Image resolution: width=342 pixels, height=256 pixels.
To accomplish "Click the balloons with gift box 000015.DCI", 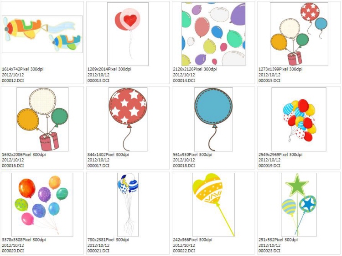I will tap(299, 34).
